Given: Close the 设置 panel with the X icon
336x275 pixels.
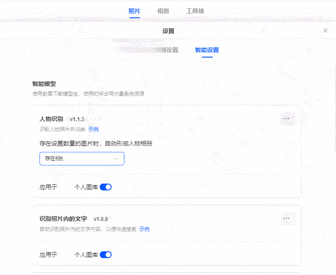Looking at the screenshot, I should 325,30.
